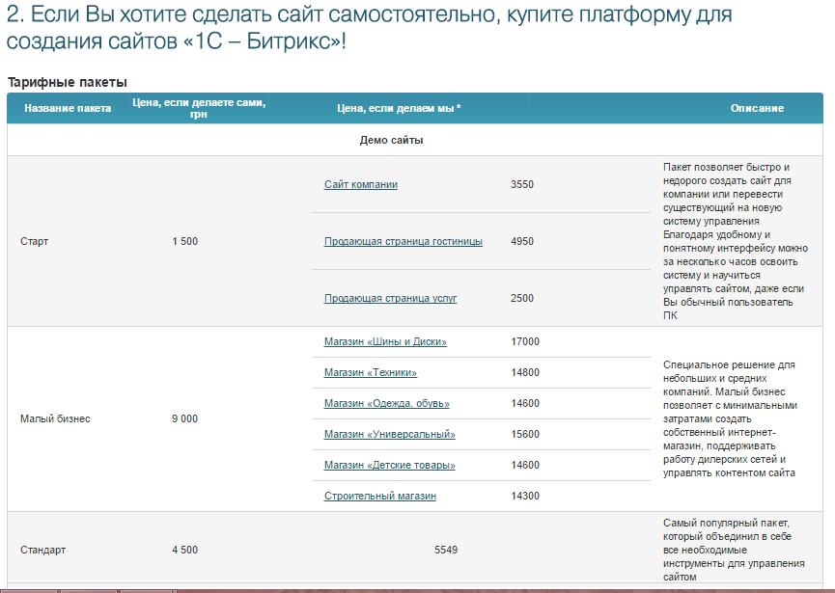Open the Магазин «Одежда, обувь» link

(x=386, y=403)
